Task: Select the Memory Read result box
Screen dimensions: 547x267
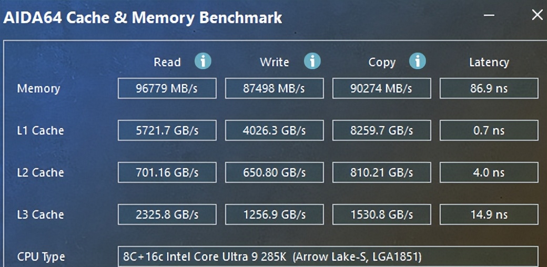Action: 167,88
